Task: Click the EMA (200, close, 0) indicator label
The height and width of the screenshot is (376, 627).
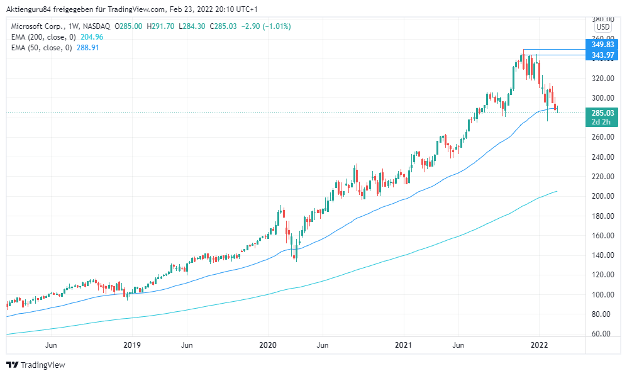Action: [43, 37]
